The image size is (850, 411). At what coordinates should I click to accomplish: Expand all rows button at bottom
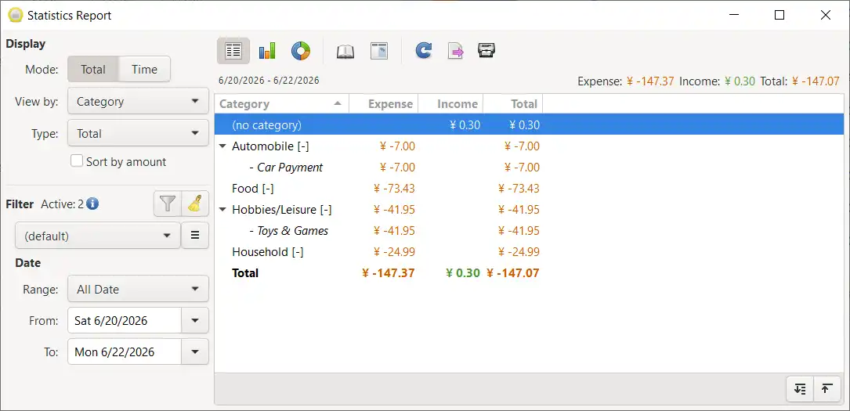(800, 389)
